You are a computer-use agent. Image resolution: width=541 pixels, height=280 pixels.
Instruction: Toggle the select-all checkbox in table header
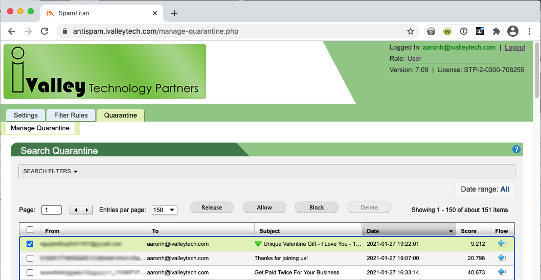[30, 230]
